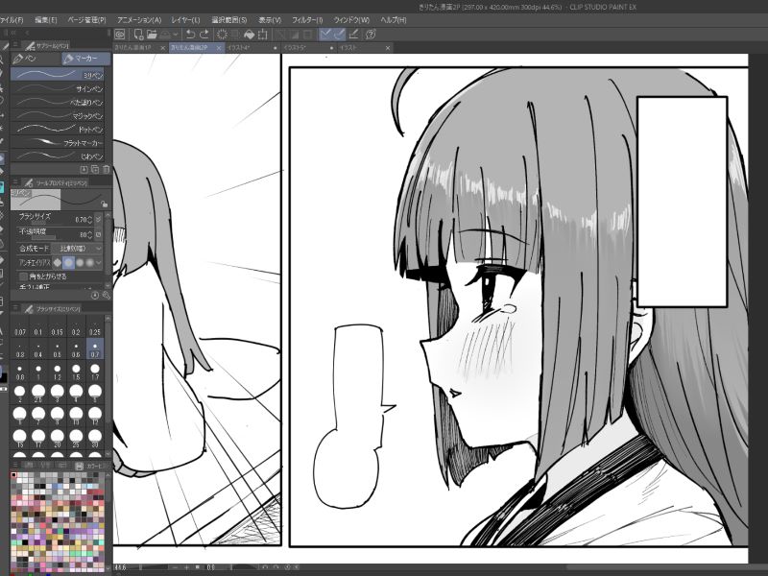Click the Fill bucket toolbar icon
The image size is (768, 576).
(250, 35)
